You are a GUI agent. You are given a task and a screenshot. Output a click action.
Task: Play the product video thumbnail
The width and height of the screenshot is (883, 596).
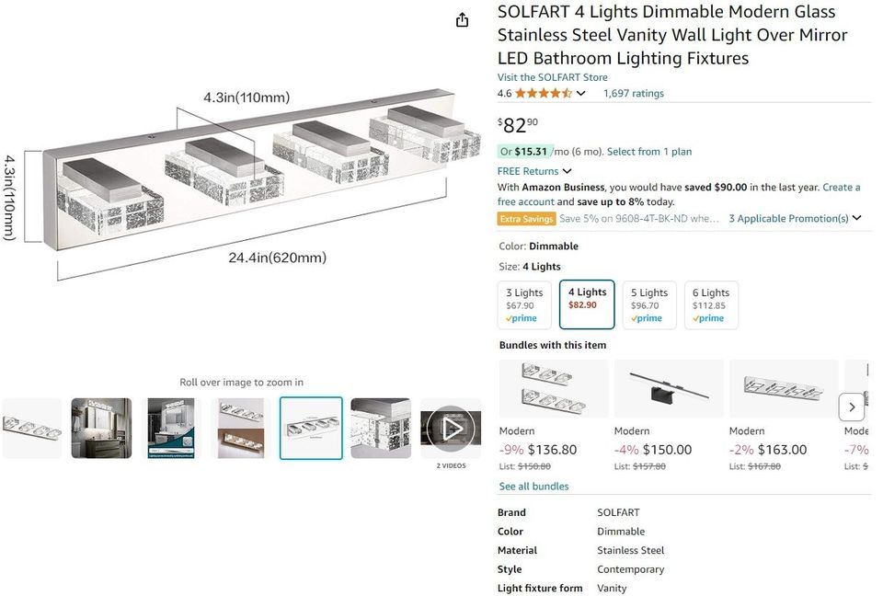(x=451, y=429)
